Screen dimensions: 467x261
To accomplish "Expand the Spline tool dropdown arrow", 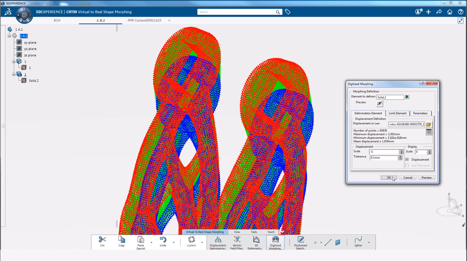I will 369,243.
